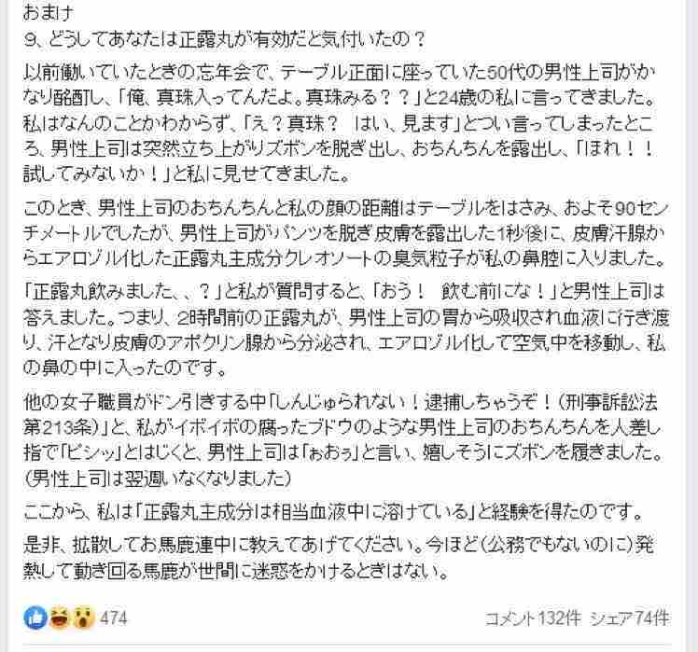Click the question line starting with 9、どうして

[225, 40]
